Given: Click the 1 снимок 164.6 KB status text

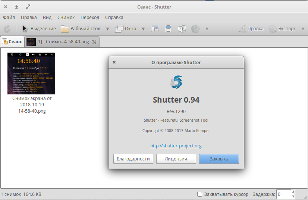Looking at the screenshot, I should pos(21,194).
